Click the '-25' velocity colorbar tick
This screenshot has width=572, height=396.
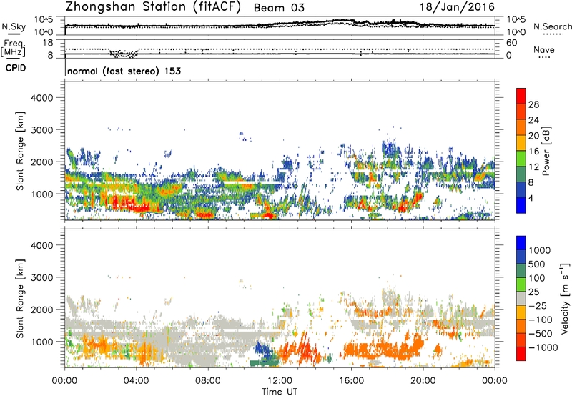(x=538, y=305)
